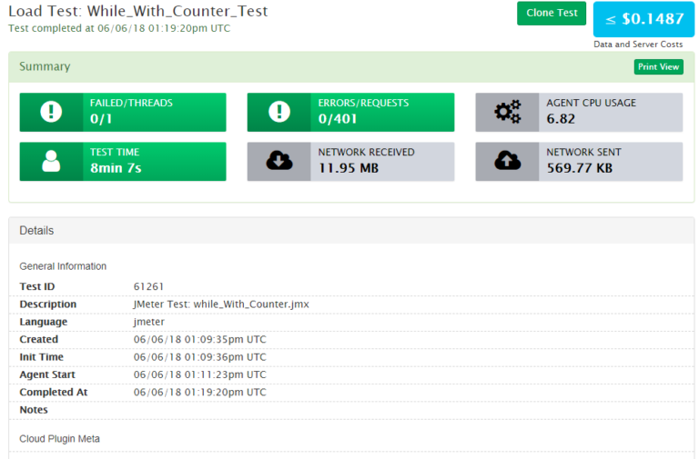This screenshot has width=699, height=459.
Task: Select the Agent CPU Usage 6.82 value
Action: click(x=561, y=119)
